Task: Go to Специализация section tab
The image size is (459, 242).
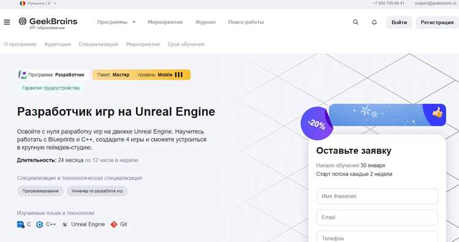Action: tap(99, 44)
